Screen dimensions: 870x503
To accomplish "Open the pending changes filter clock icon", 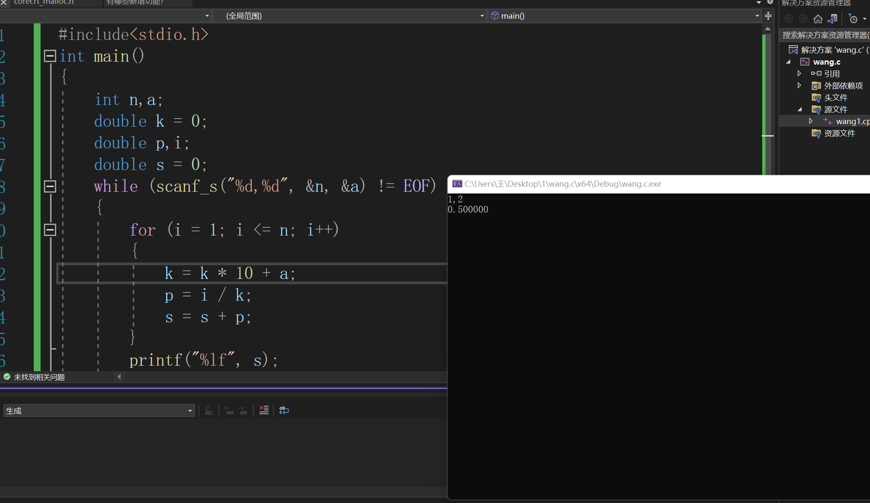I will [x=853, y=19].
